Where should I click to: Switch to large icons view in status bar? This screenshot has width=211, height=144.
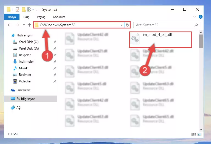coord(199,134)
